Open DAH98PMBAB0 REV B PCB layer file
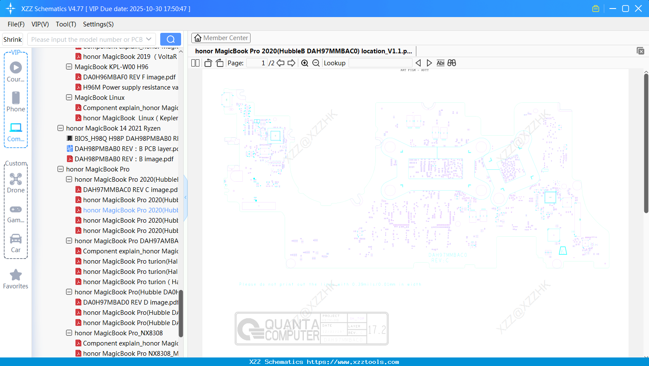This screenshot has width=649, height=366. click(122, 148)
